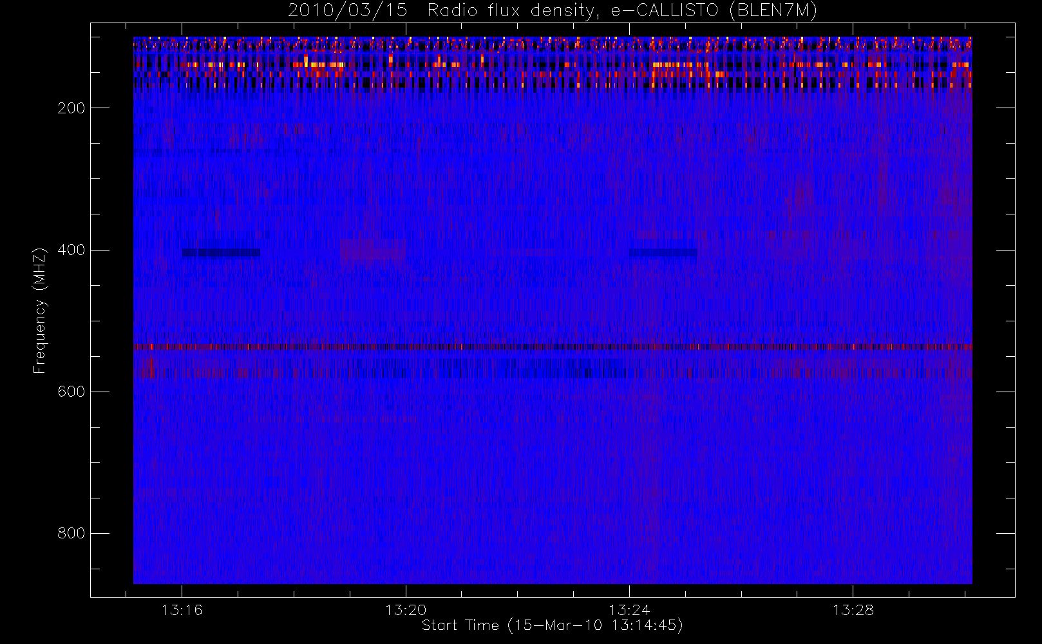Click the 13:24 time tick label
The width and height of the screenshot is (1042, 644).
(629, 610)
